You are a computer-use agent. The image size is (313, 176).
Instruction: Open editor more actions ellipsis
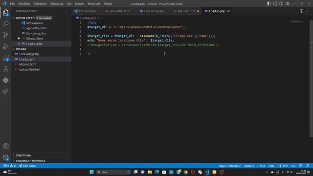(x=308, y=11)
